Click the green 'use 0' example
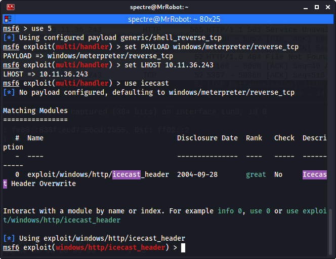Viewport: 336px width, 259px height. coord(260,211)
